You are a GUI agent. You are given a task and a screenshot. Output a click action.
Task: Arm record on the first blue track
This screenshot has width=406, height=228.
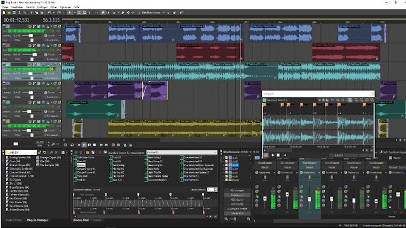click(30, 27)
